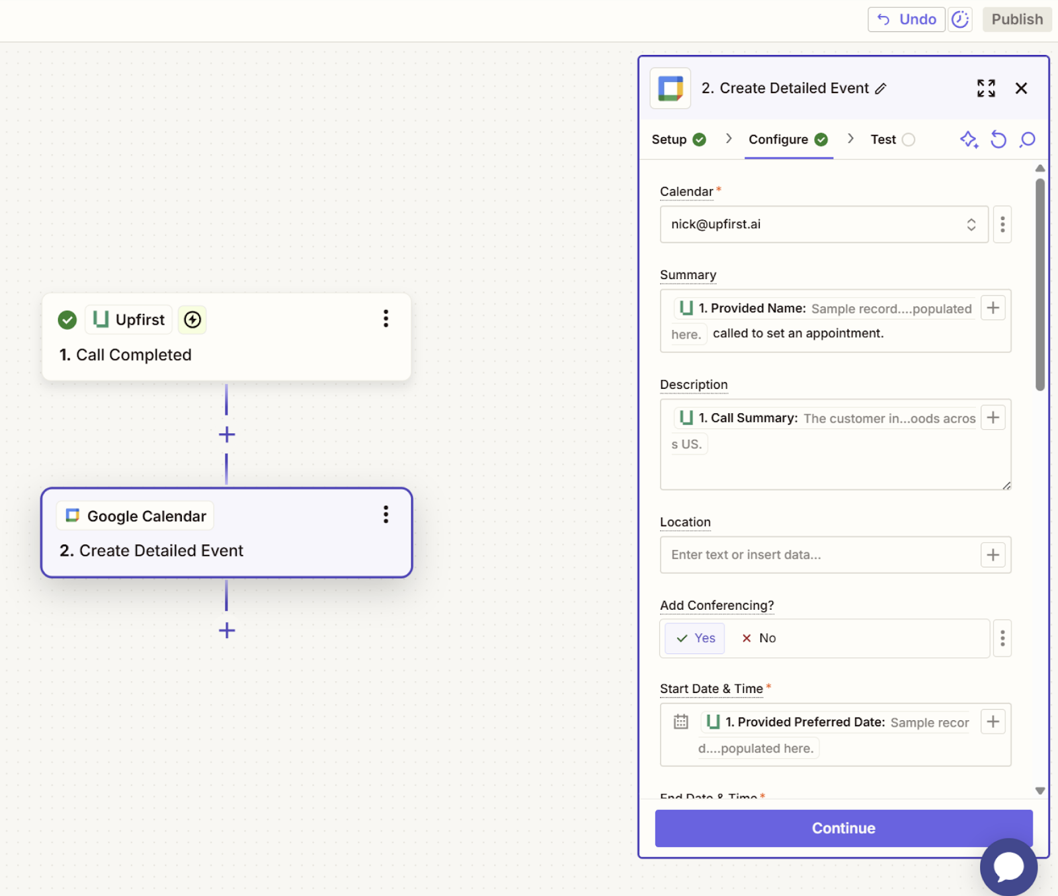The height and width of the screenshot is (896, 1058).
Task: Rename step with the pencil edit icon
Action: coord(881,89)
